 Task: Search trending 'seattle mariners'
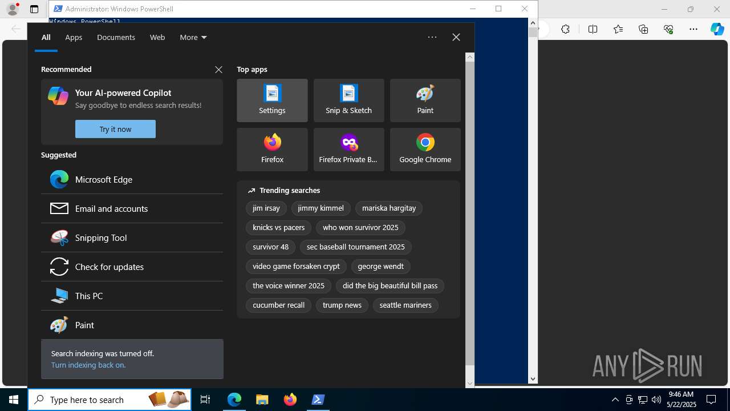tap(405, 305)
